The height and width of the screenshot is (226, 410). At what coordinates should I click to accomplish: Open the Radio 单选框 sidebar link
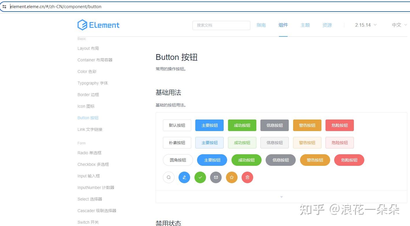89,152
